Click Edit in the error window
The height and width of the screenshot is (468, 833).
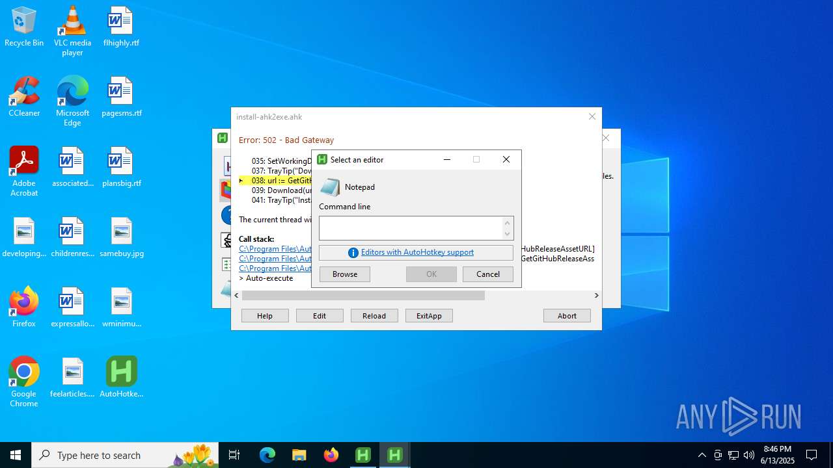(320, 316)
